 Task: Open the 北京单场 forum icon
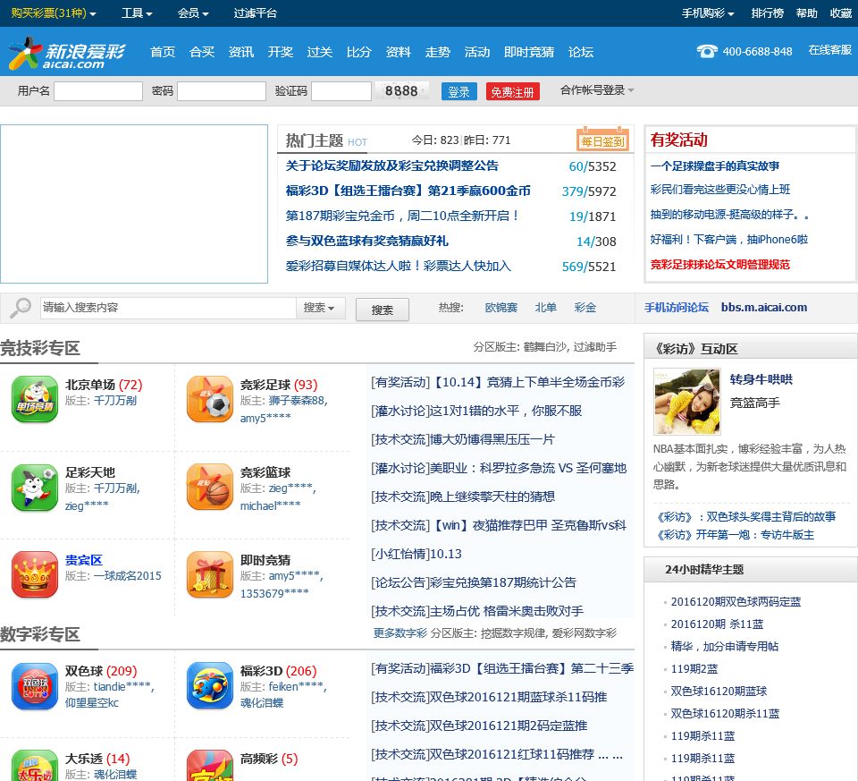(x=35, y=399)
